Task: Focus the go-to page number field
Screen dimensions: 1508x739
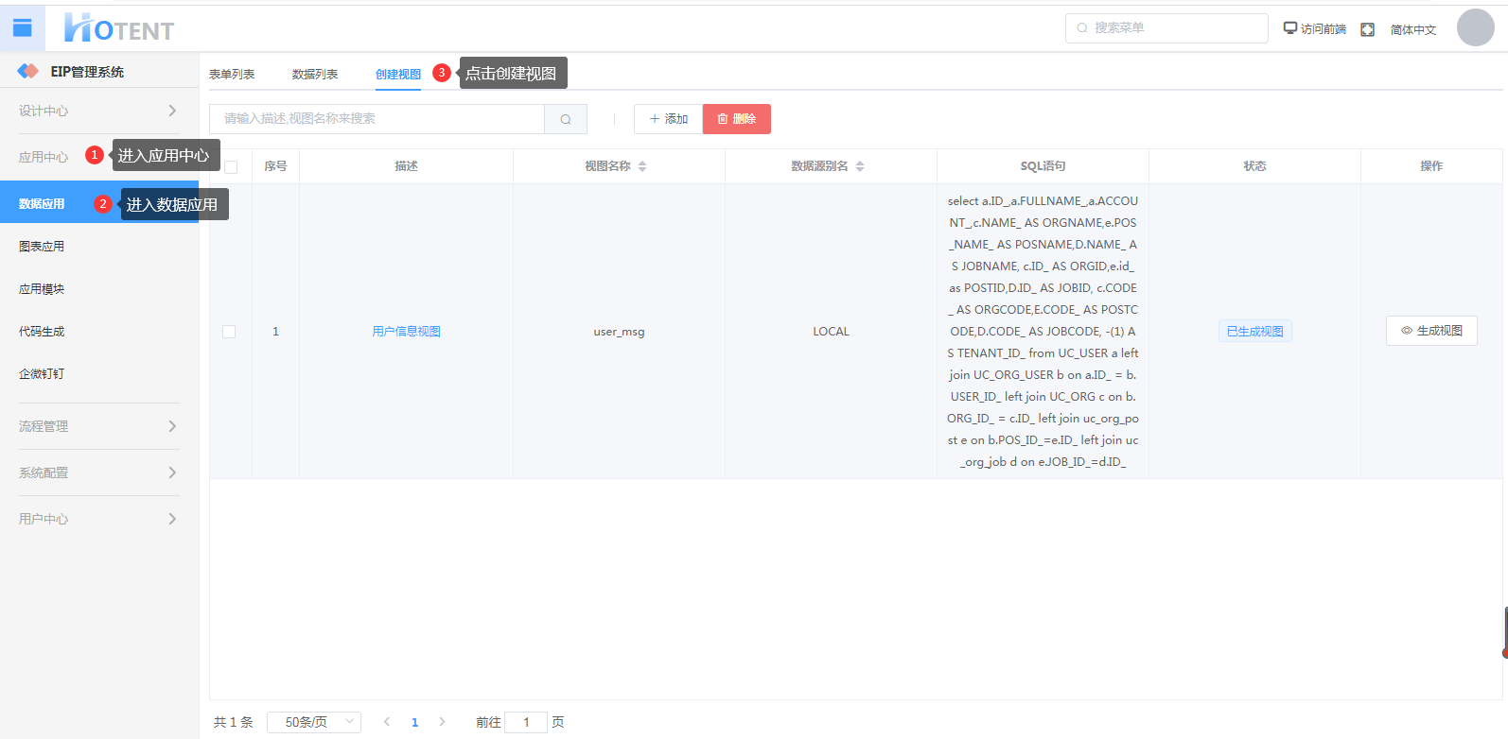Action: pyautogui.click(x=526, y=722)
